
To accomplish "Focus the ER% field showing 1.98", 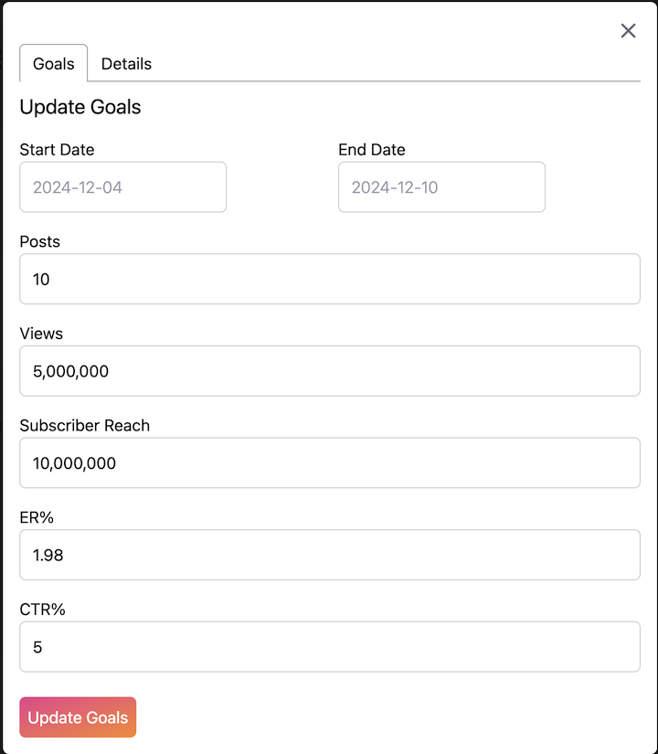I will (x=329, y=555).
